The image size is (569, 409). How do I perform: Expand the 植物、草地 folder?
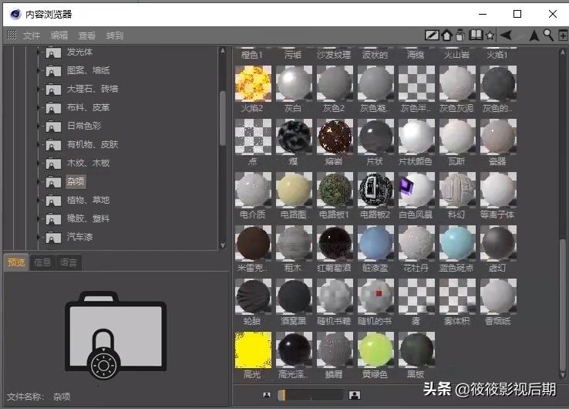click(39, 200)
